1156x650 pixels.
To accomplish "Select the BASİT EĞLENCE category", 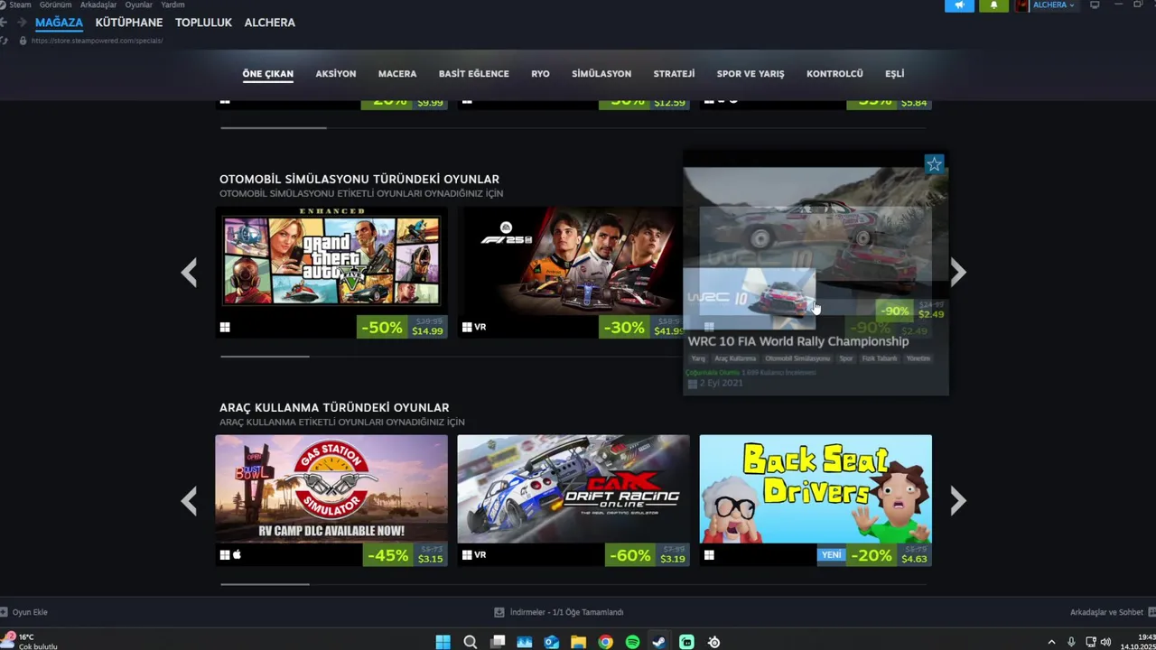I will pyautogui.click(x=474, y=74).
